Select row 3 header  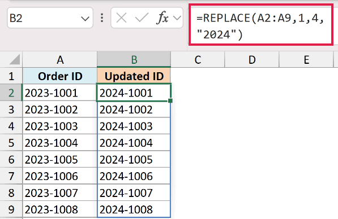click(x=11, y=109)
